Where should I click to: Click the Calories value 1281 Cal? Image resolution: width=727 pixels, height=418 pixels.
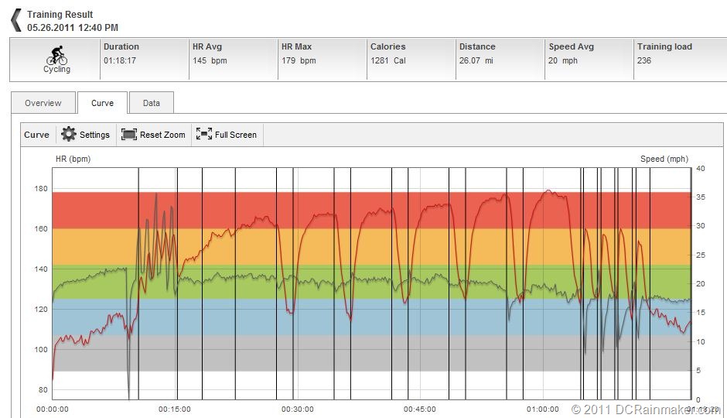click(x=388, y=60)
